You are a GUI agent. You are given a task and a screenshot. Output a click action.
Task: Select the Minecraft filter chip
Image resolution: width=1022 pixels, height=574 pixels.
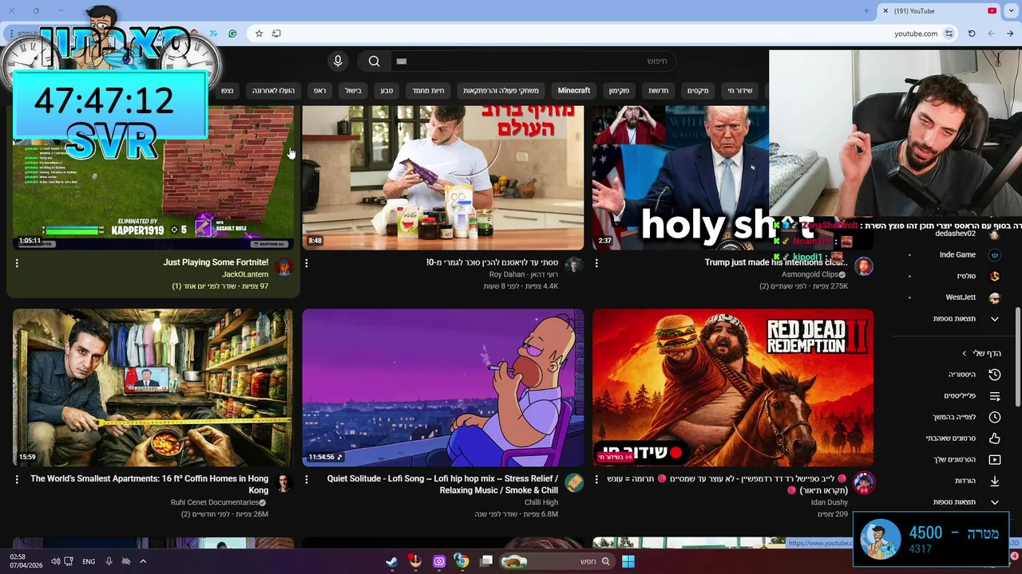[574, 91]
